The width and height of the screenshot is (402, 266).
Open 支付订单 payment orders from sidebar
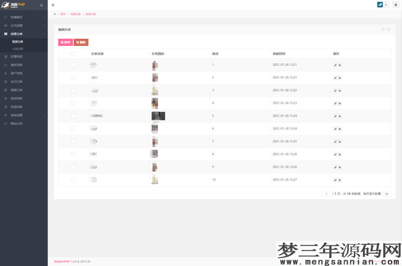(6, 82)
